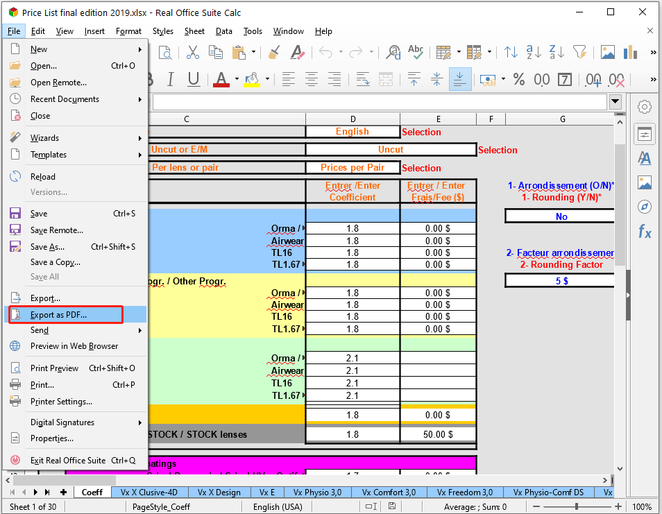Toggle underline formatting
Screen dimensions: 662x514
pos(194,80)
